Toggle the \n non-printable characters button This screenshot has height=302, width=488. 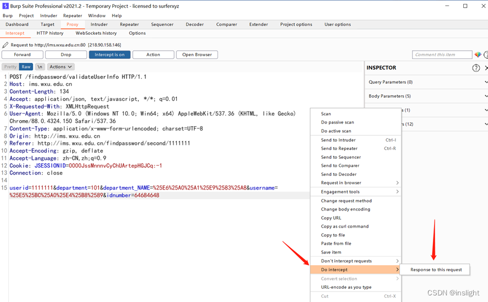point(40,67)
